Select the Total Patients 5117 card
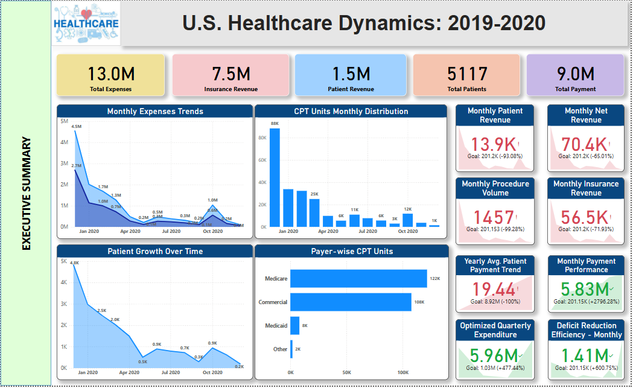The width and height of the screenshot is (633, 388). point(466,75)
